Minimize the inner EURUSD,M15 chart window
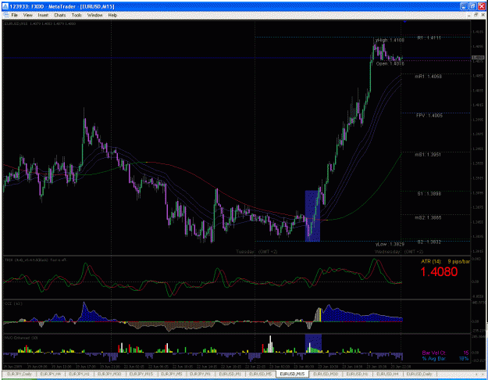This screenshot has height=380, width=488. [470, 15]
